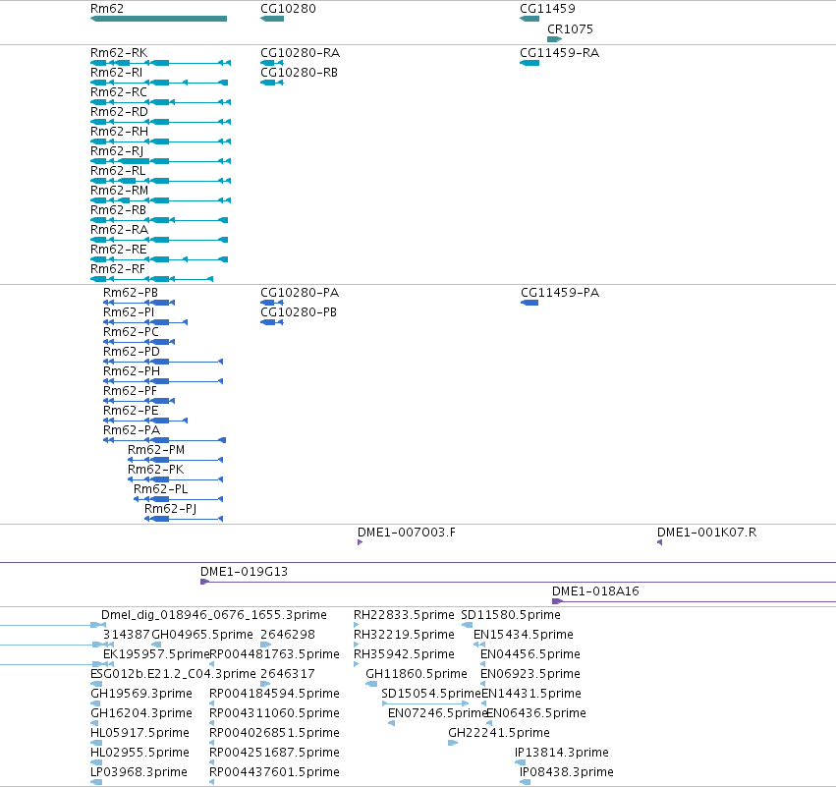836x787 pixels.
Task: Open transcript CG11459-RA label
Action: point(559,53)
